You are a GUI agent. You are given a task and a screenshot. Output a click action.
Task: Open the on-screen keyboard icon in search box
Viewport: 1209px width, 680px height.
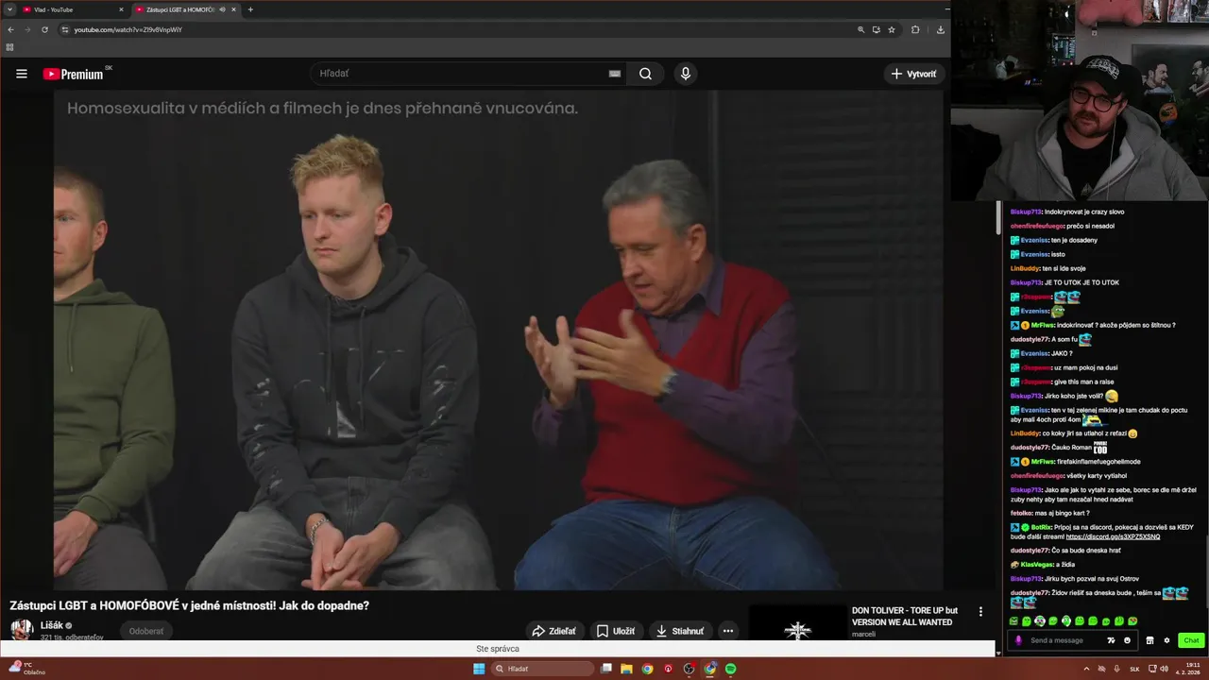coord(615,74)
